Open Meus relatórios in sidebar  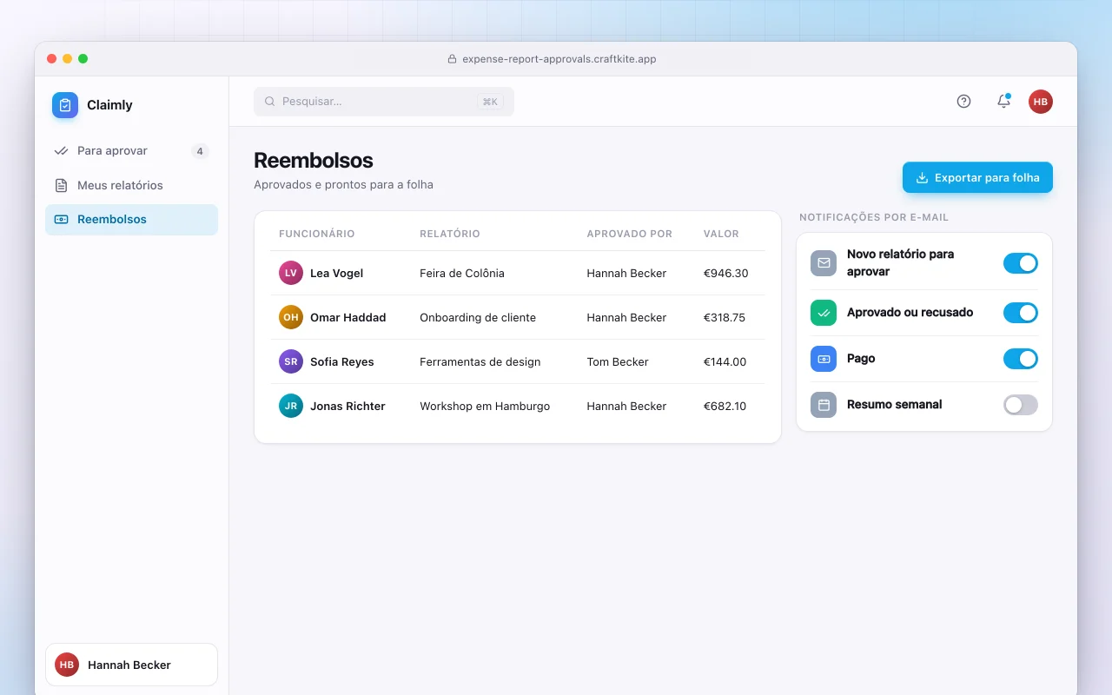click(x=131, y=185)
